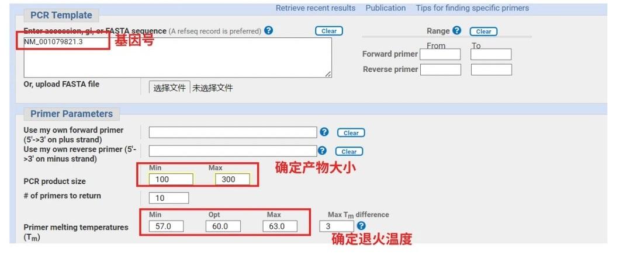Image resolution: width=630 pixels, height=255 pixels.
Task: Open help icon for Max Tm difference
Action: pyautogui.click(x=361, y=226)
